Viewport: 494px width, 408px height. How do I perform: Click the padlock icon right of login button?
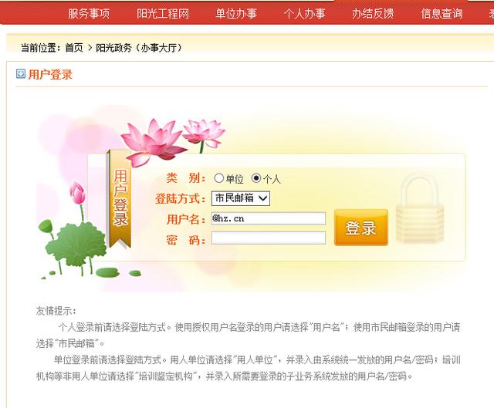coord(419,207)
